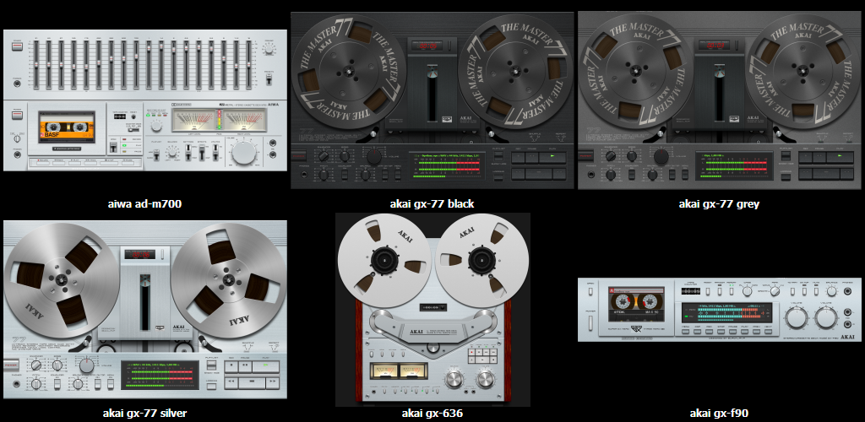Click the level meter display on akai gx-f90
The width and height of the screenshot is (865, 422).
point(727,312)
